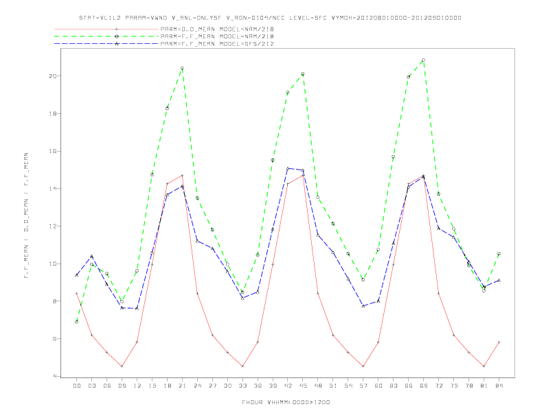The height and width of the screenshot is (420, 544).
Task: Click blue GFS triangle marker at hour 57
Action: point(363,306)
